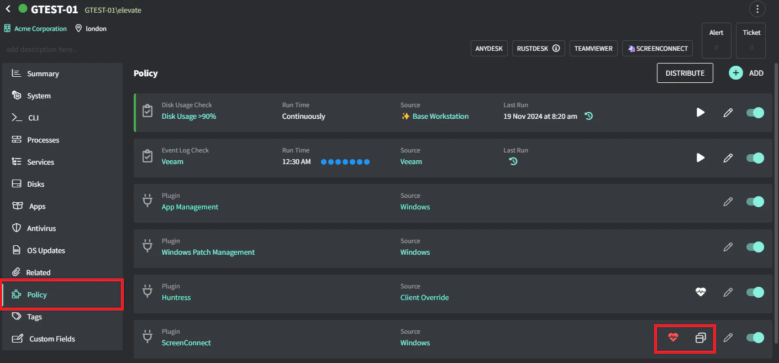The width and height of the screenshot is (779, 363).
Task: Switch off Windows Patch Management toggle
Action: point(755,247)
